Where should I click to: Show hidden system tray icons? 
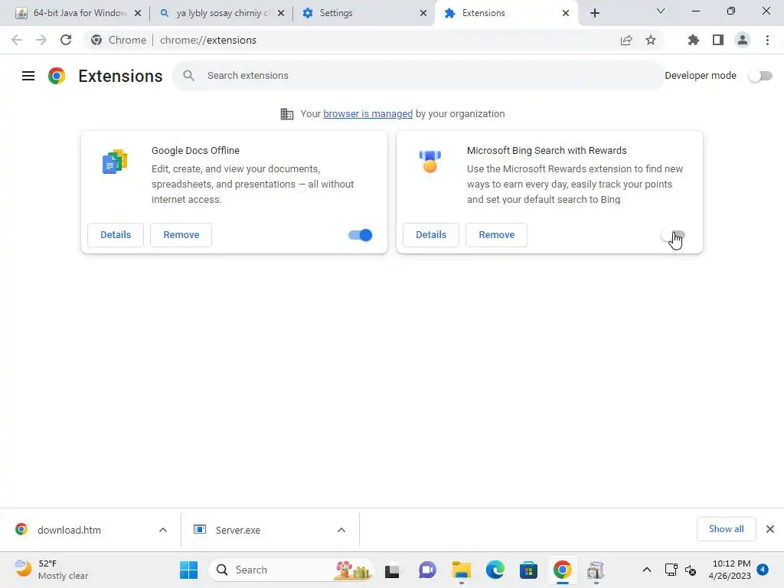pos(646,570)
